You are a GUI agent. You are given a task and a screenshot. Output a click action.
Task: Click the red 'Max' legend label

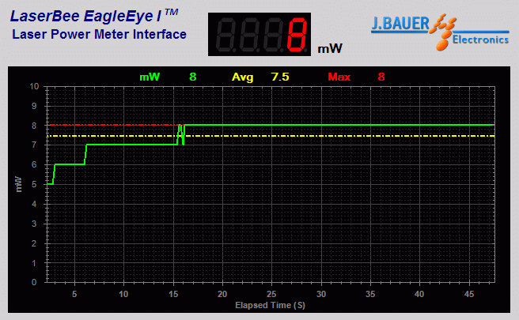[x=339, y=77]
